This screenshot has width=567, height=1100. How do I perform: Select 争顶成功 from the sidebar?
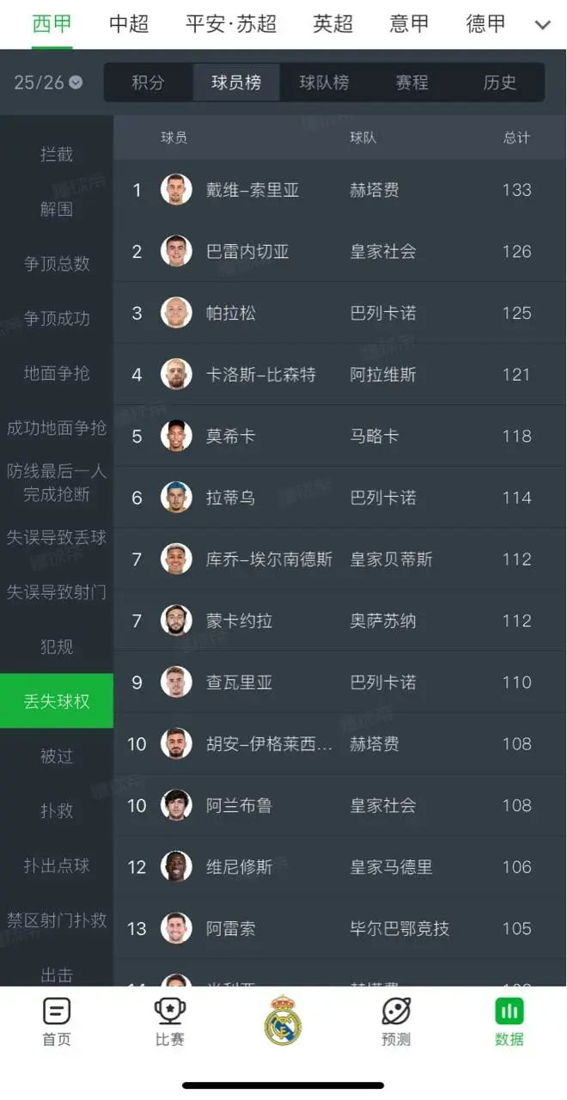pyautogui.click(x=57, y=318)
